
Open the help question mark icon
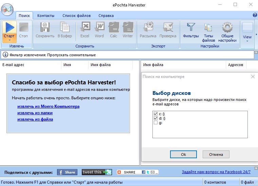pyautogui.click(x=255, y=15)
